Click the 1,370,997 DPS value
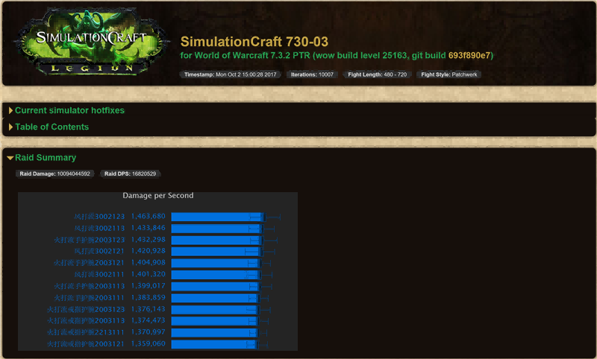Screen dimensions: 597x359 [149, 332]
